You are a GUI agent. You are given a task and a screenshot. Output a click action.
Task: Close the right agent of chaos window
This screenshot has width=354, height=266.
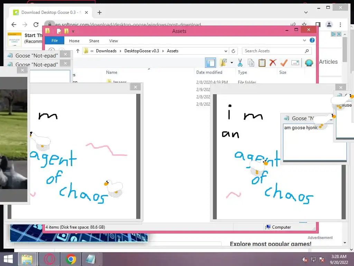coord(341,87)
